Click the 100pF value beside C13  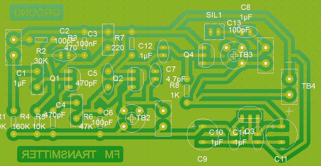pyautogui.click(x=239, y=30)
